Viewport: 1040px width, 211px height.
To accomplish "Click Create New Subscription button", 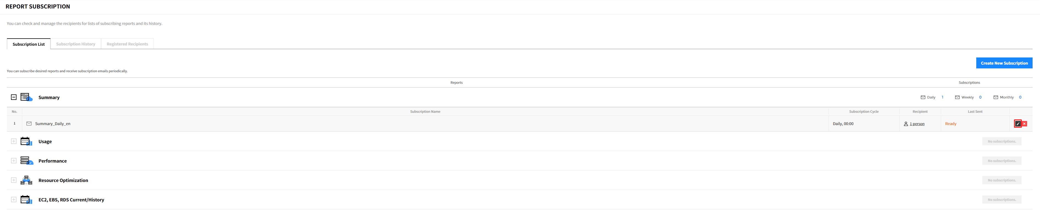I will tap(1004, 63).
